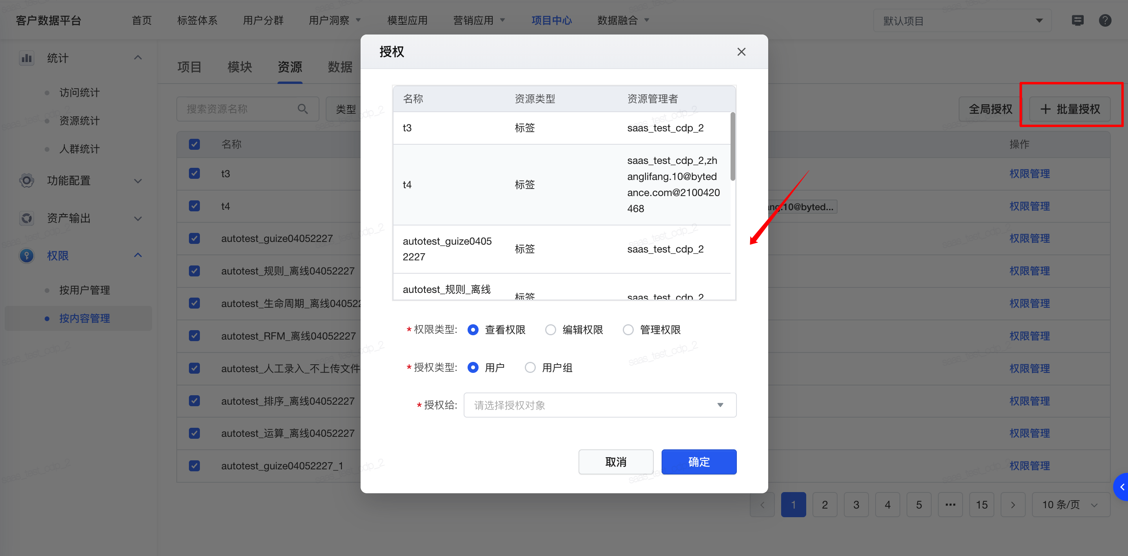Select the 管理权限 radio option

coord(628,329)
